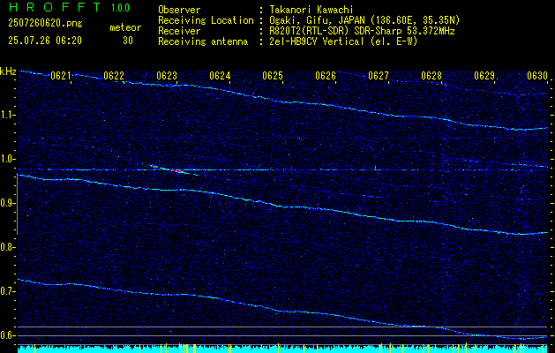
Task: Click the 1.1 kHz frequency label
Action: click(8, 115)
